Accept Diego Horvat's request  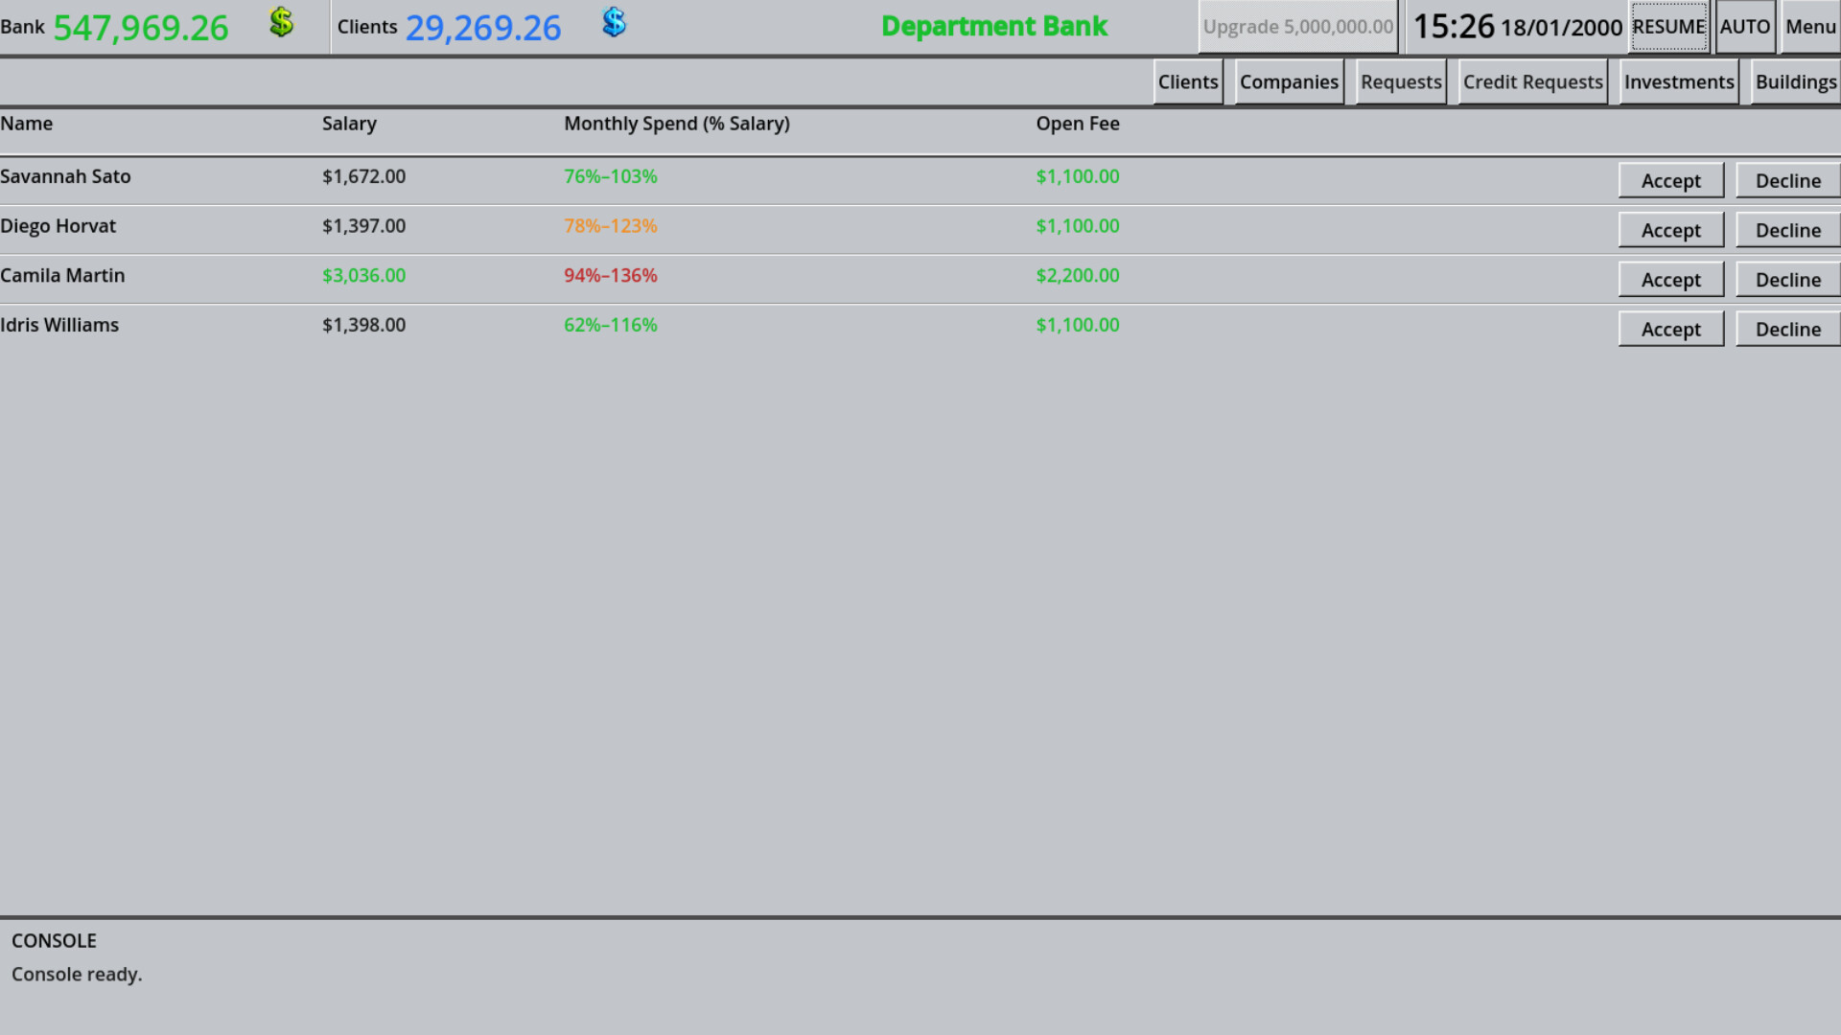1670,230
